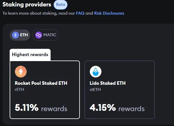Click the blue Lido droplet logo
The width and height of the screenshot is (174, 126).
coord(96,72)
